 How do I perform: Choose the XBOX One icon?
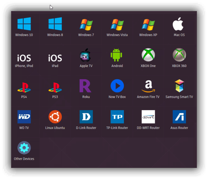tap(148, 55)
